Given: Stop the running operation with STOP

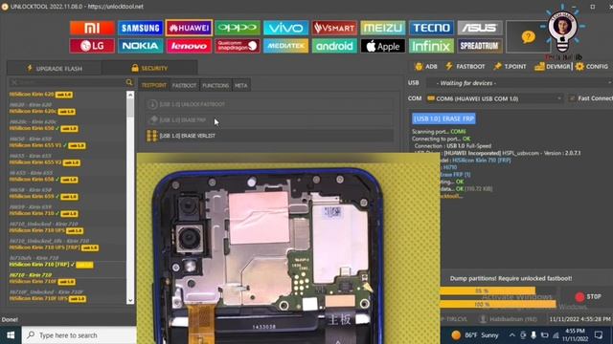Looking at the screenshot, I should [x=587, y=297].
